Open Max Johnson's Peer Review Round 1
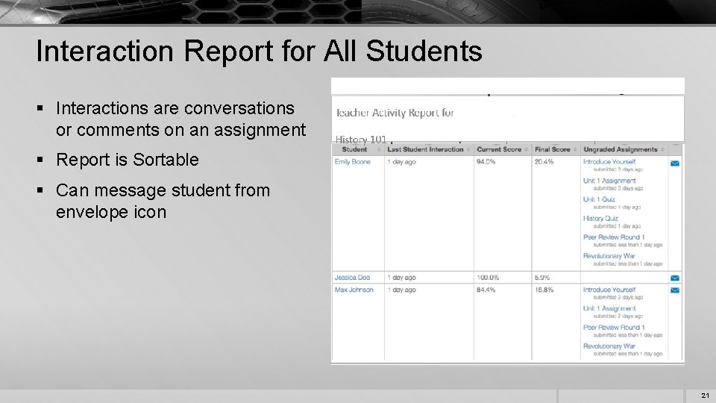Viewport: 716px width, 403px height. 614,327
